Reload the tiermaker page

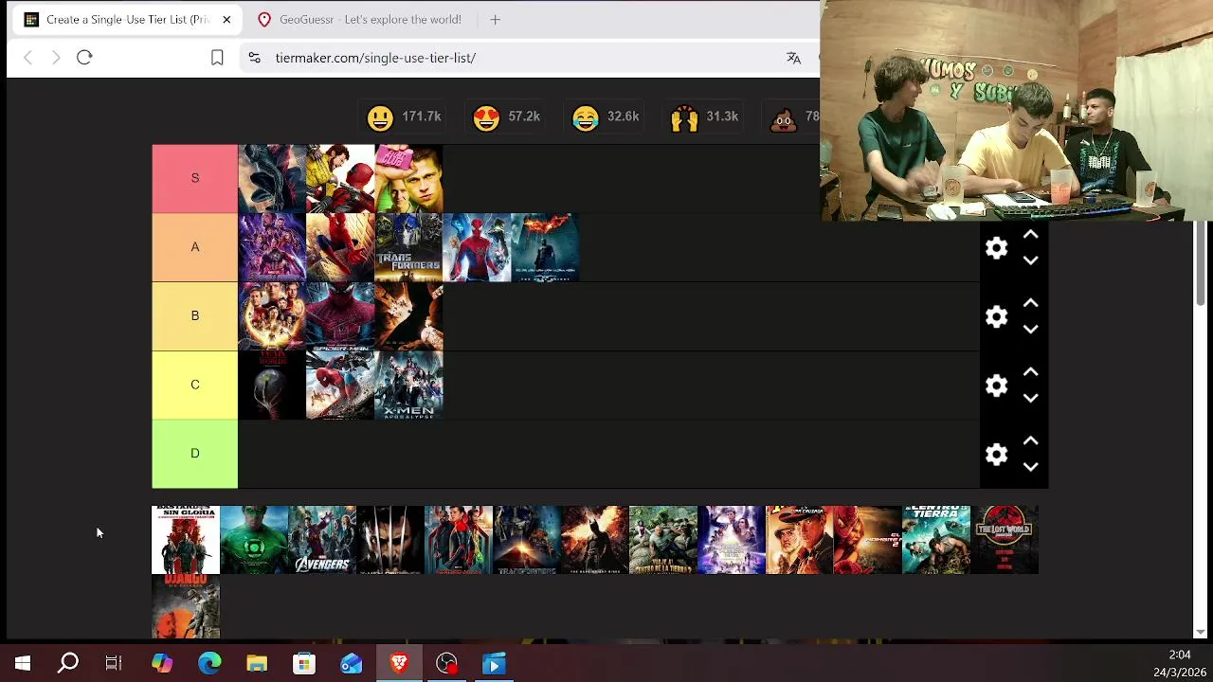(84, 58)
